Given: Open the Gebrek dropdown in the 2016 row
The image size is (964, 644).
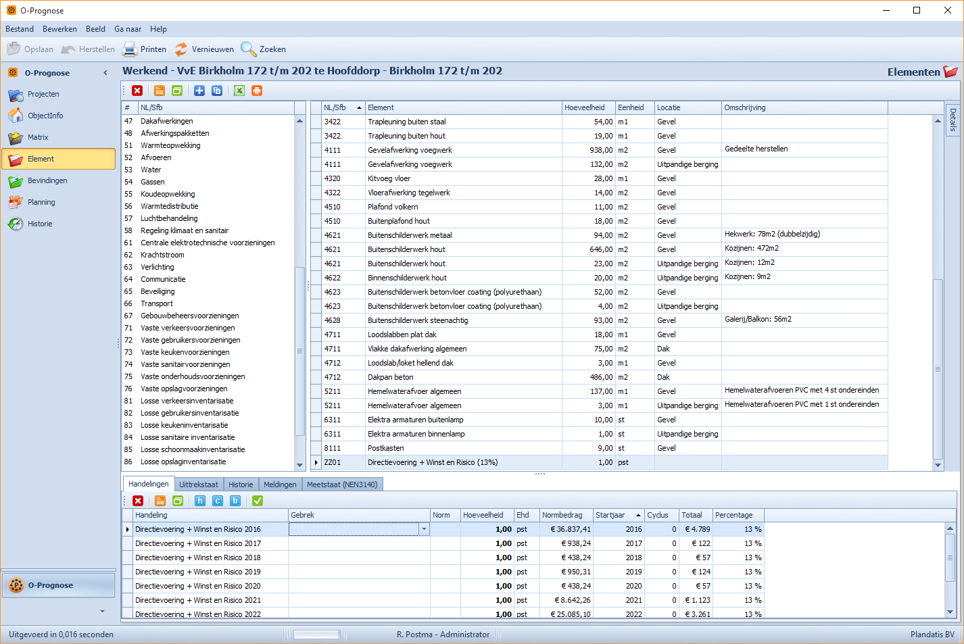Looking at the screenshot, I should 424,530.
